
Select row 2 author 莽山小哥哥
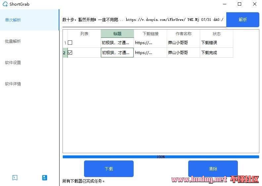pyautogui.click(x=183, y=53)
